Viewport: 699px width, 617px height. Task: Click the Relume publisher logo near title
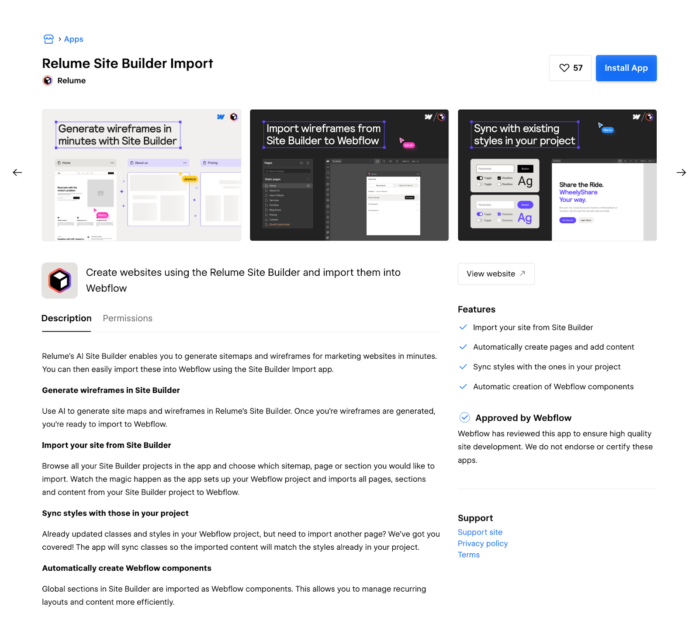pyautogui.click(x=48, y=80)
